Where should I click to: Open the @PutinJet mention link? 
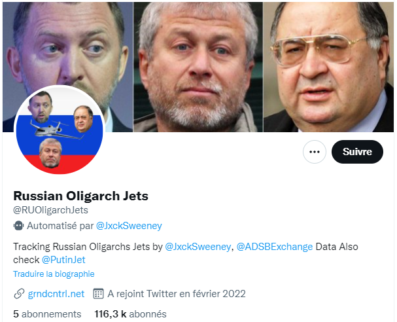(x=63, y=260)
